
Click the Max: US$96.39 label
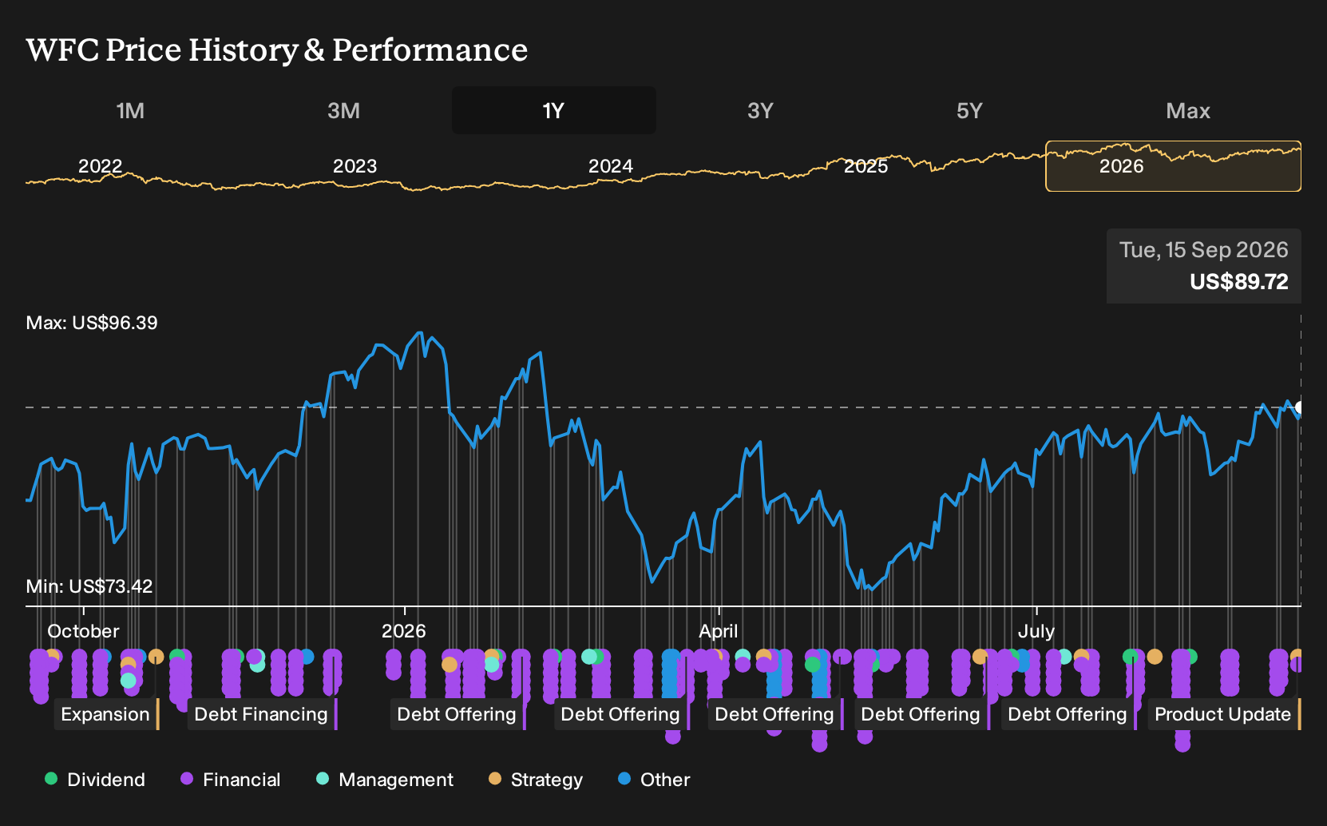pyautogui.click(x=92, y=323)
